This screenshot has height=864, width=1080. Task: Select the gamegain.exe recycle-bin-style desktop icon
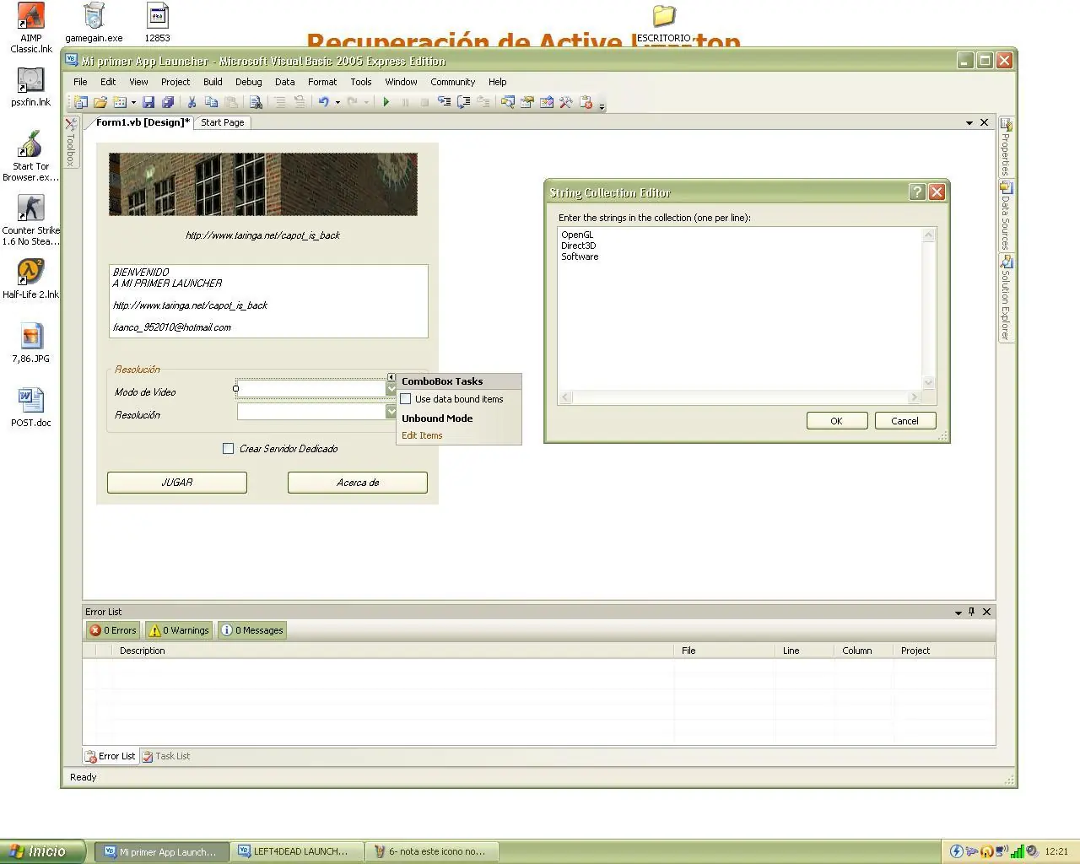94,23
